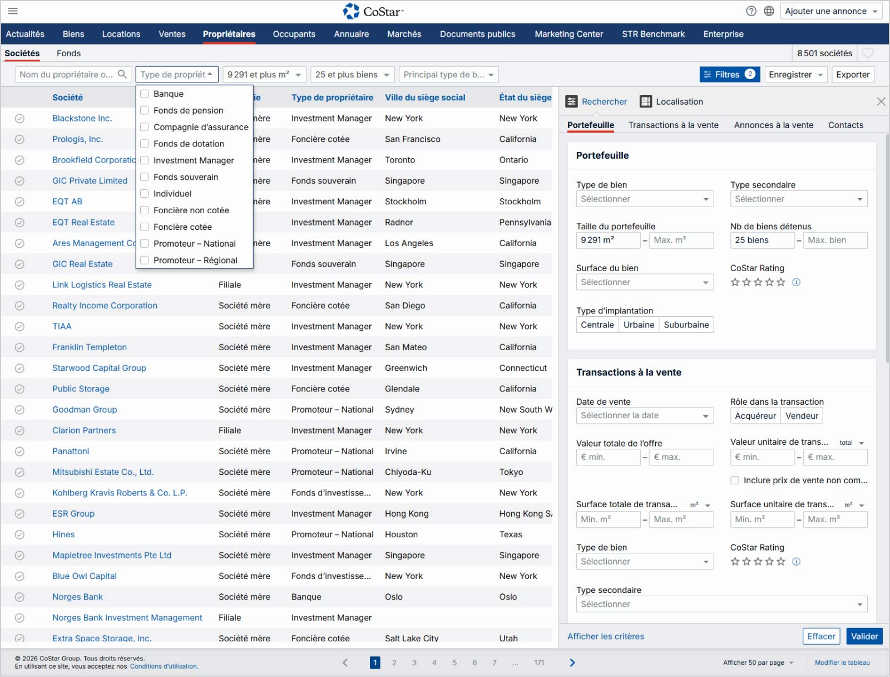This screenshot has height=677, width=890.
Task: Open the hamburger main menu
Action: [13, 11]
